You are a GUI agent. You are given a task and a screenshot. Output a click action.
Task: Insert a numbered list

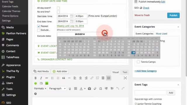tap(58, 78)
